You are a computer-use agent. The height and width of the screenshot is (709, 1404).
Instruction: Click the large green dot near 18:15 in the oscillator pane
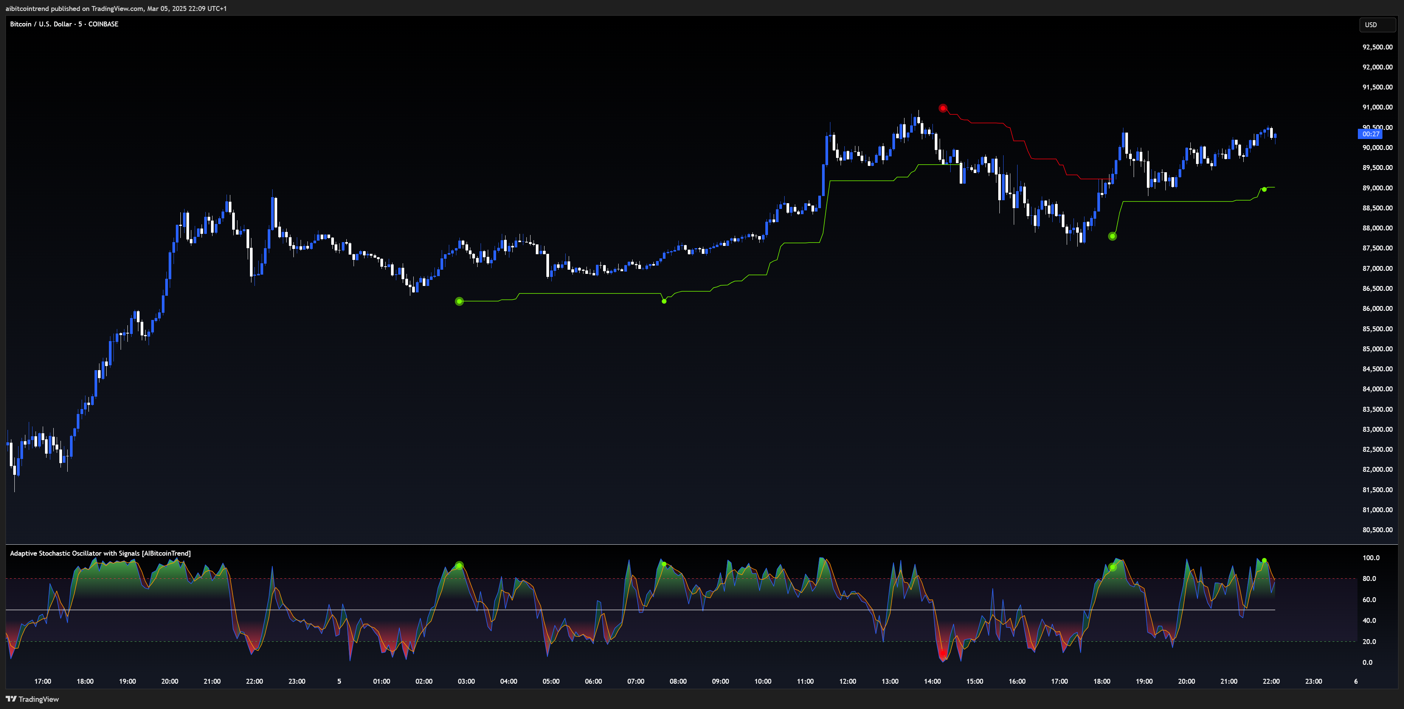point(1112,567)
